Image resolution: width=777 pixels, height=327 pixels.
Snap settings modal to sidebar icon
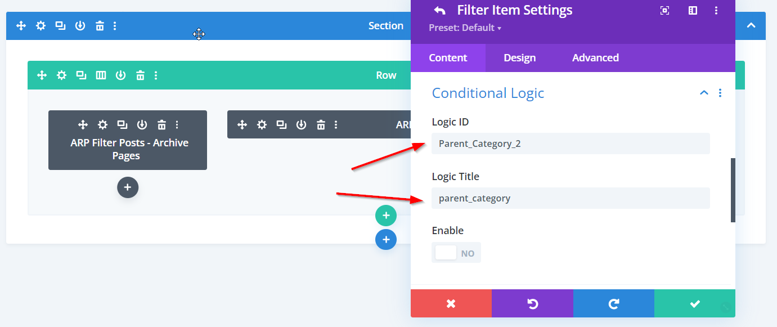coord(693,11)
